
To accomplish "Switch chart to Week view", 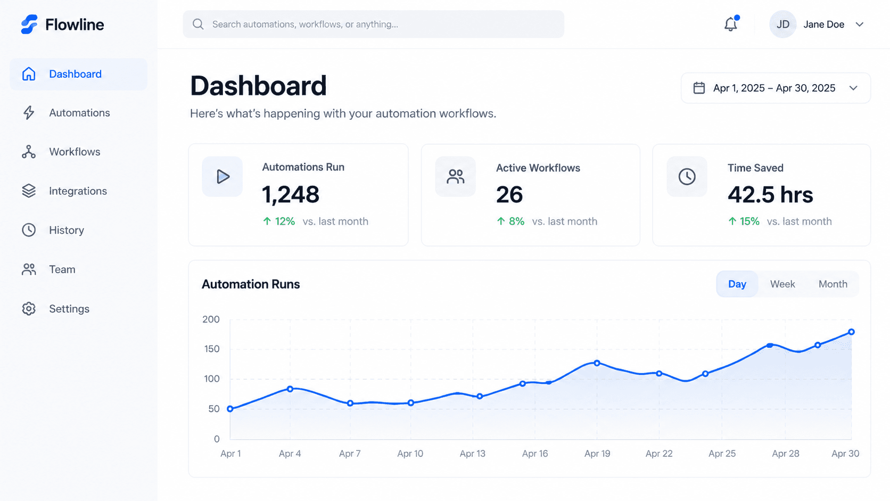I will coord(782,284).
